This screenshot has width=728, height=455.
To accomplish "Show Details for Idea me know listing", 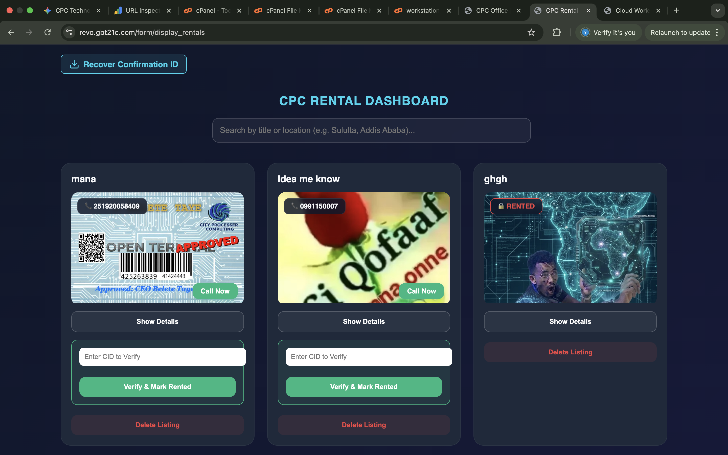I will coord(364,321).
